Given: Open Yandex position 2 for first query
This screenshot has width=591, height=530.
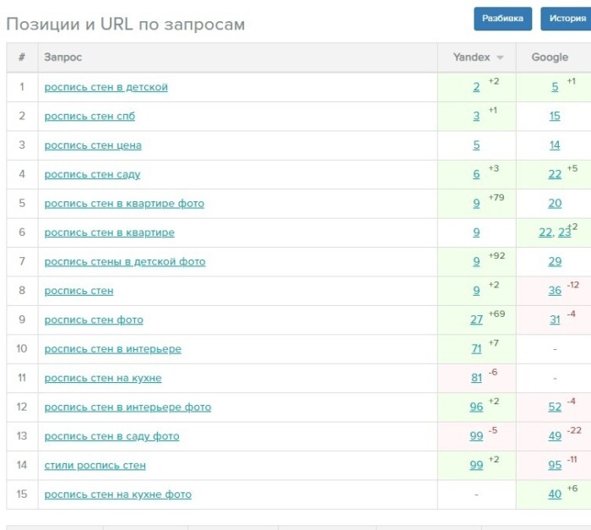Looking at the screenshot, I should (476, 87).
